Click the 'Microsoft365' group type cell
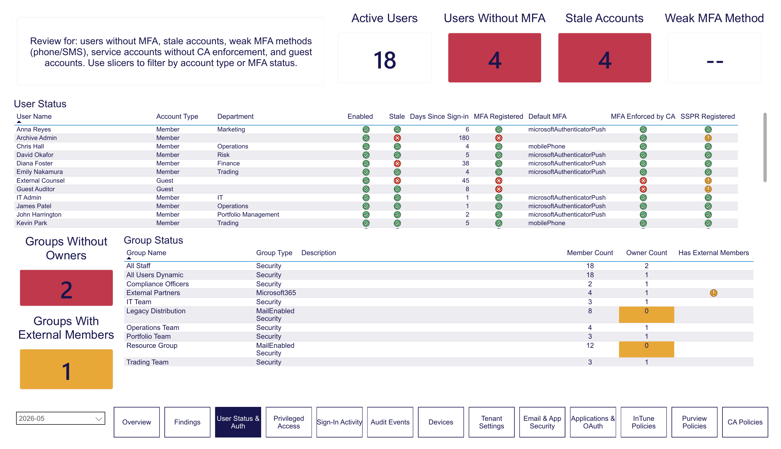The width and height of the screenshot is (781, 449). coord(276,293)
